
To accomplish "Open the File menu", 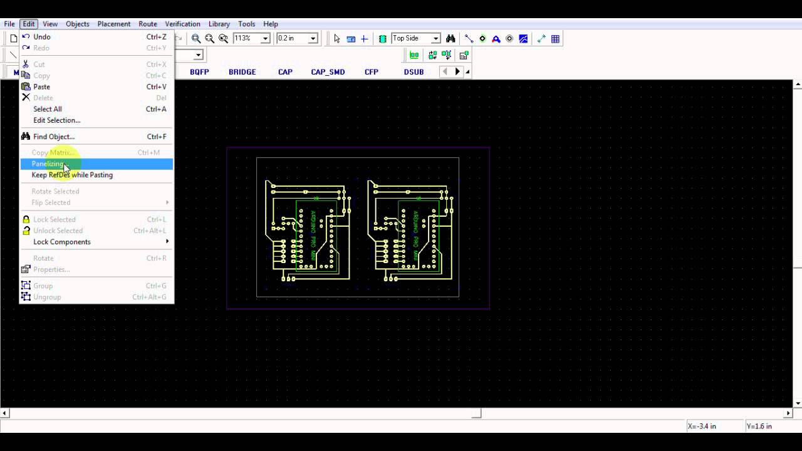I will point(9,24).
